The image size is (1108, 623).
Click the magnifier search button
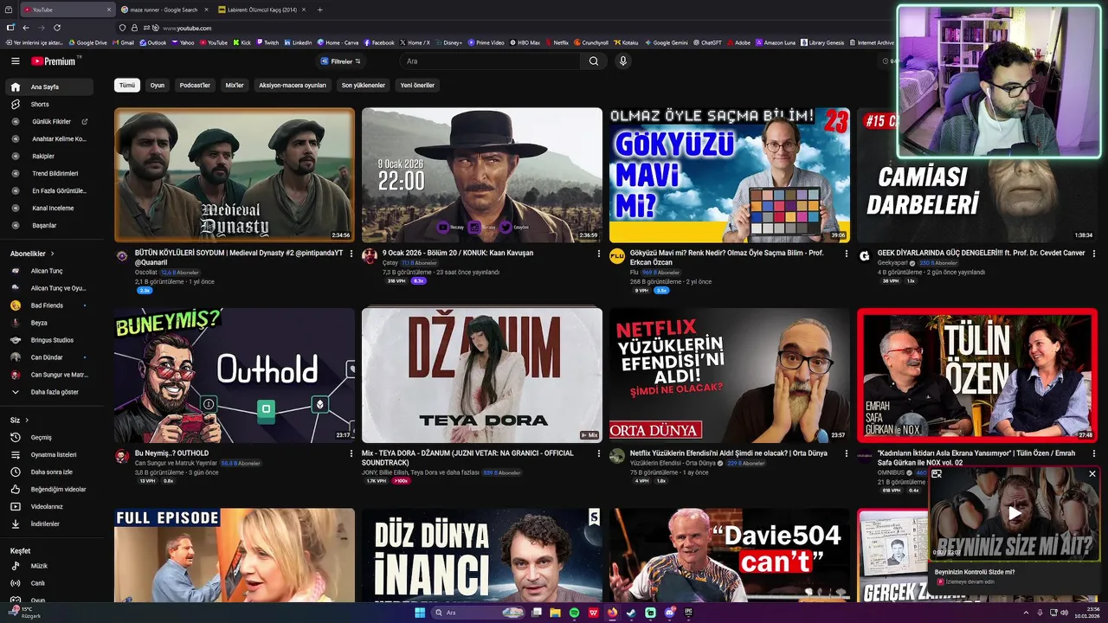(593, 61)
